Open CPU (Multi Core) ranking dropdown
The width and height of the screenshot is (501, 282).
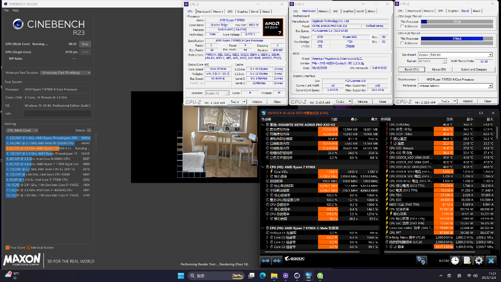coord(22,130)
